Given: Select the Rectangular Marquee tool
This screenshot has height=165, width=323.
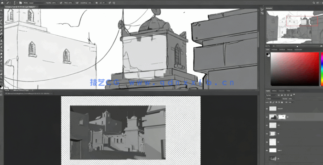Looking at the screenshot, I should coord(2,14).
